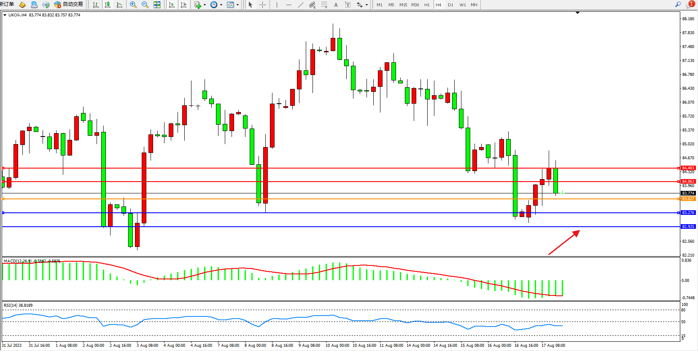Select the Fibonacci retracement tool
This screenshot has width=698, height=351.
click(324, 5)
